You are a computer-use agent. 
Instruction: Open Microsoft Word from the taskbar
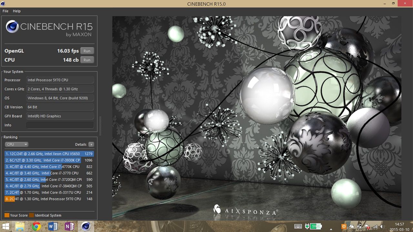53,227
